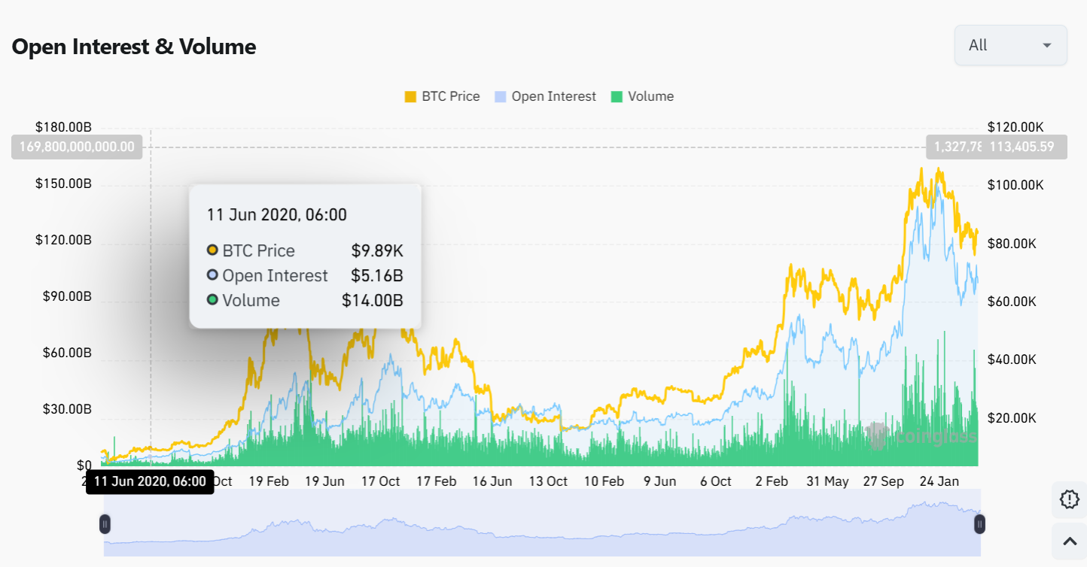
Task: Click the 113,405.59 right axis crosshair label
Action: pos(1022,147)
